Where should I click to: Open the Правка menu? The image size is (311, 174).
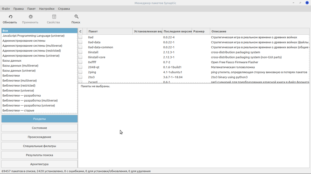(18, 9)
